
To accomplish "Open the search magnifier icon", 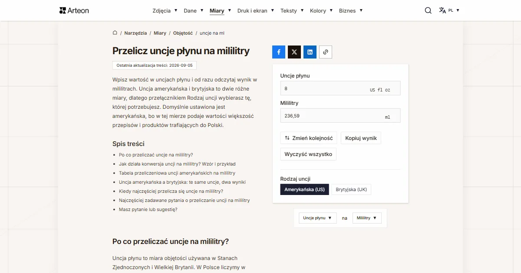I will coord(428,10).
